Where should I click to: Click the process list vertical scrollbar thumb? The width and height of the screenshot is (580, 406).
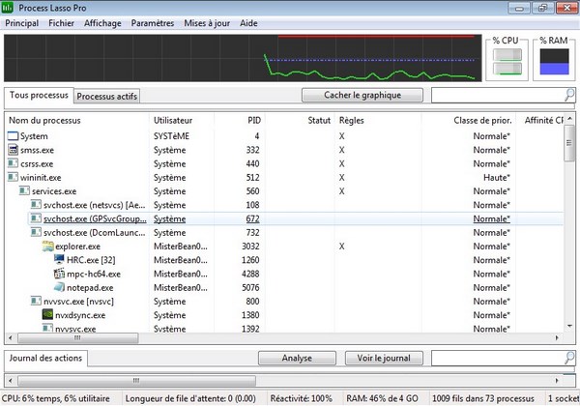(569, 143)
